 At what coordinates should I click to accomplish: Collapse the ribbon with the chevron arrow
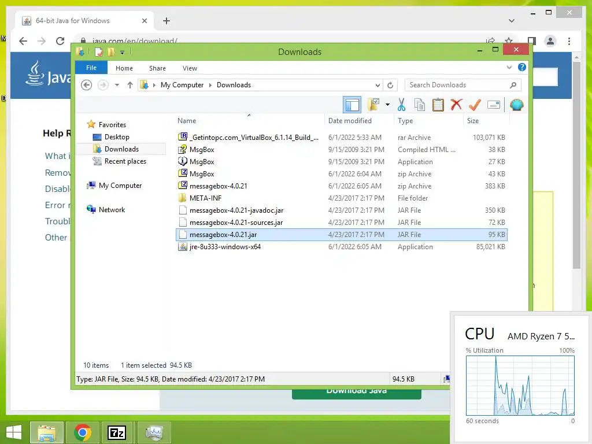(x=509, y=68)
